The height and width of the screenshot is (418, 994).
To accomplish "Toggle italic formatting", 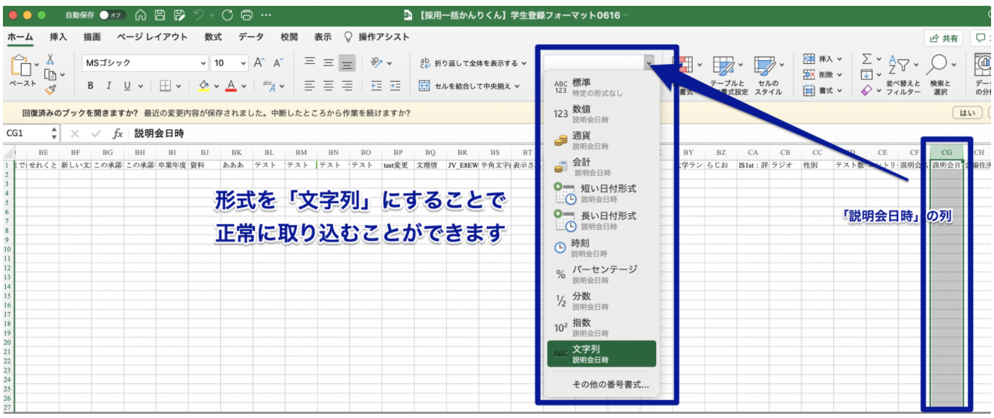I will (x=108, y=86).
